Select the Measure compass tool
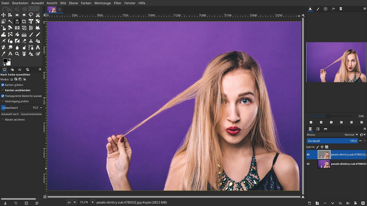This screenshot has width=367, height=206. 10,54
